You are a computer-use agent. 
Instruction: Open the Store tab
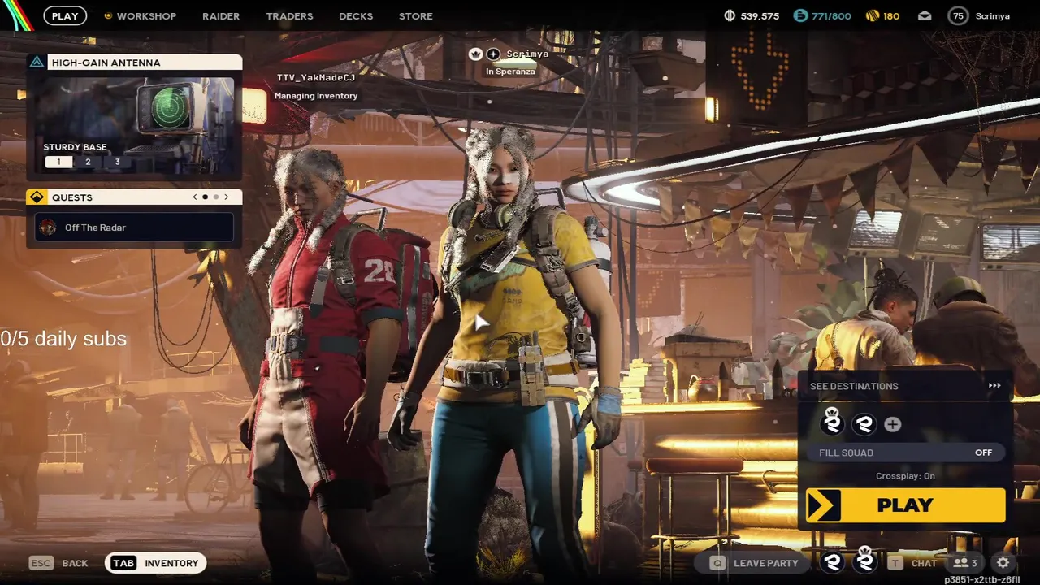coord(416,16)
